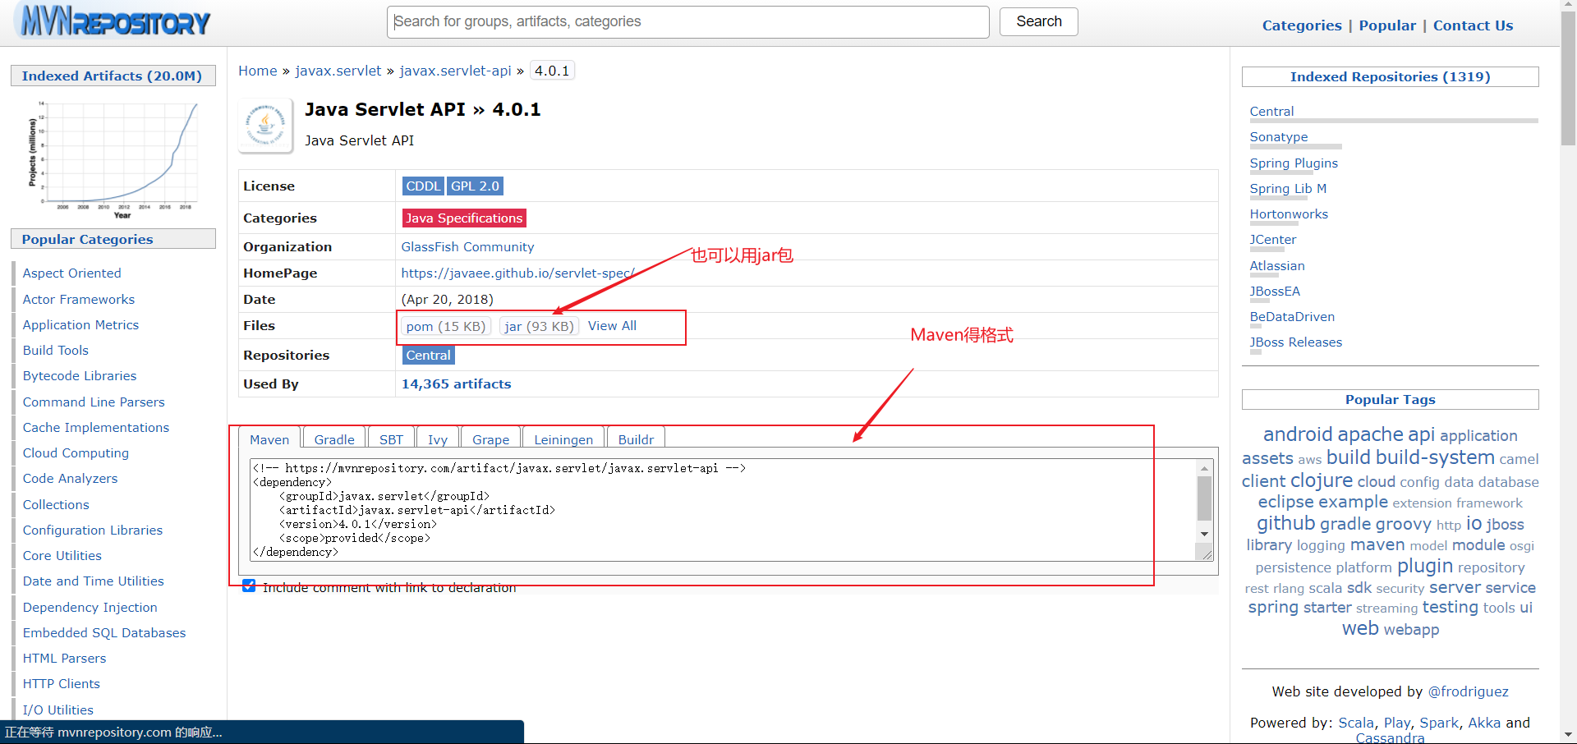The image size is (1577, 744).
Task: Open 14,365 artifacts usage link
Action: coord(456,384)
